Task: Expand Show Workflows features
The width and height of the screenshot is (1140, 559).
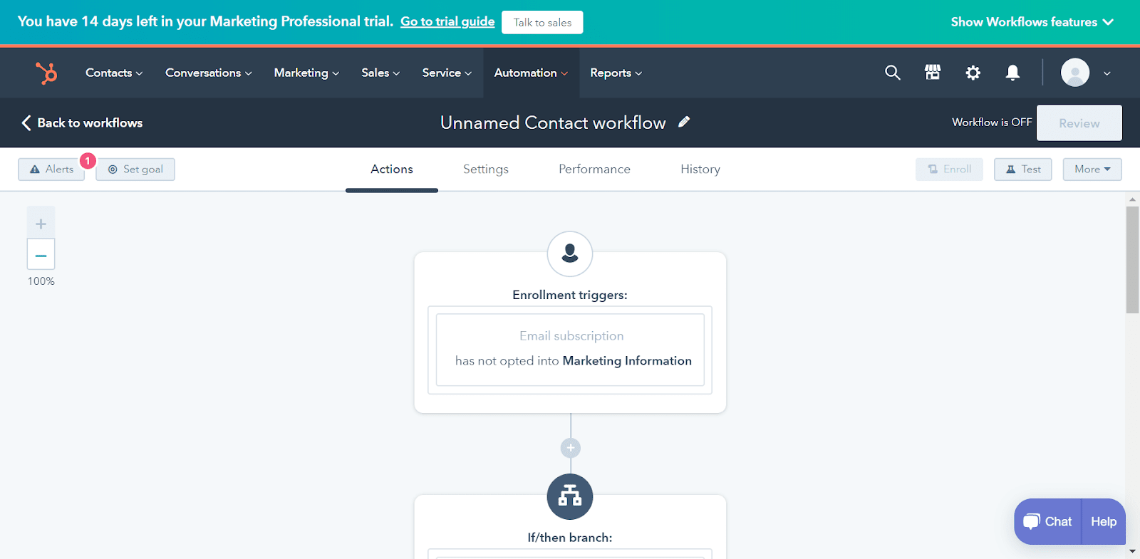Action: pos(1032,22)
